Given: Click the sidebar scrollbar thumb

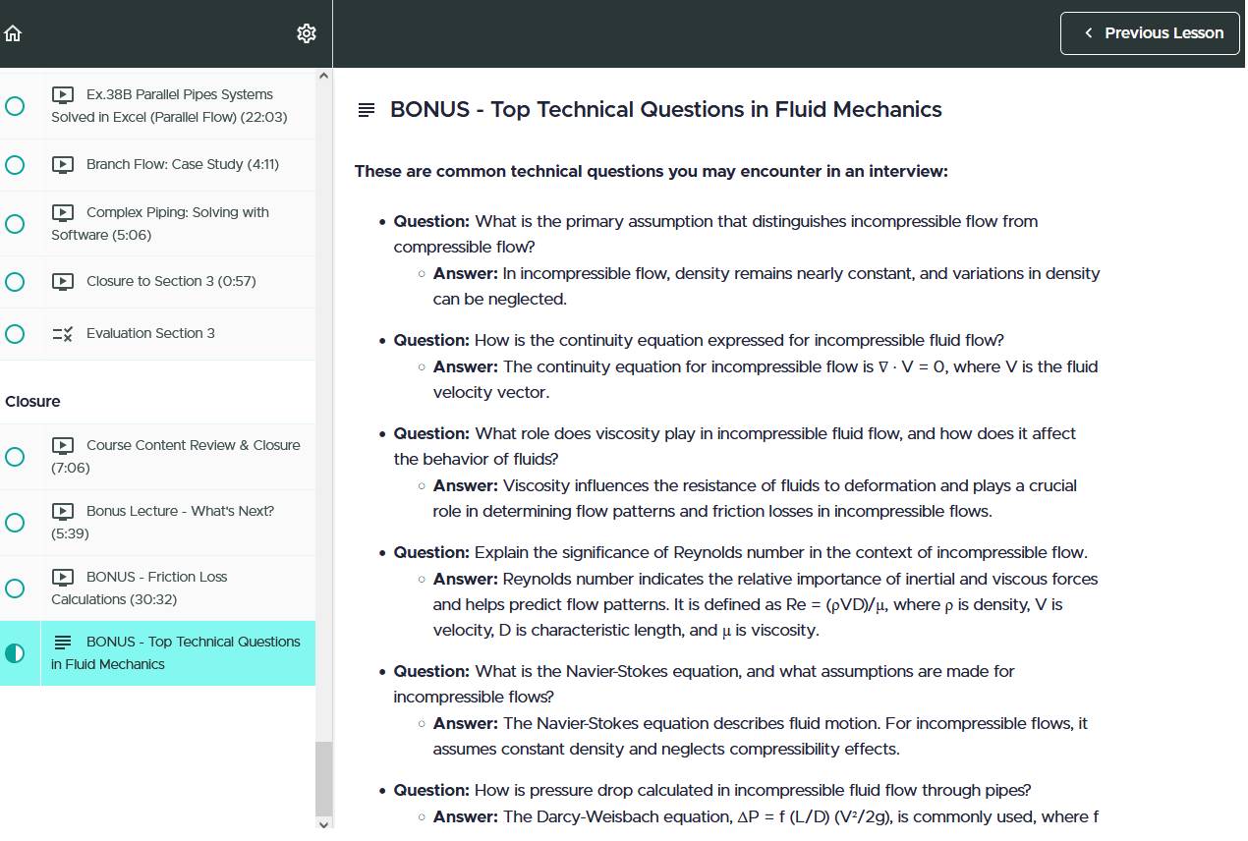Looking at the screenshot, I should point(324,778).
